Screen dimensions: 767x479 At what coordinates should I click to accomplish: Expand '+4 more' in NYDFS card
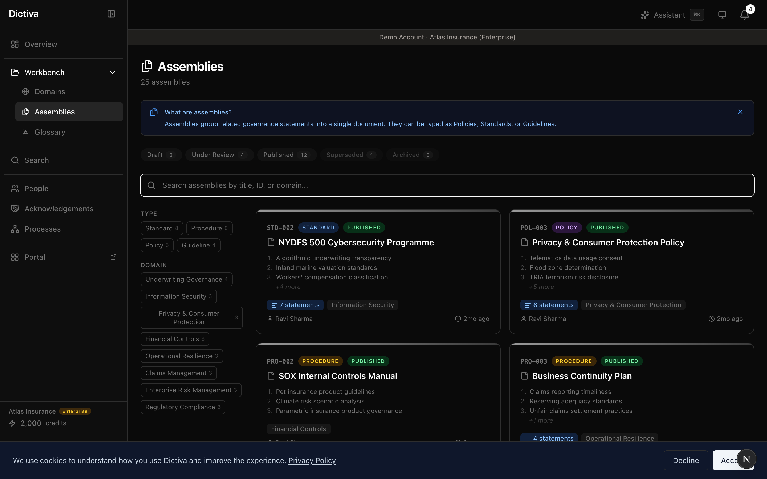tap(288, 287)
